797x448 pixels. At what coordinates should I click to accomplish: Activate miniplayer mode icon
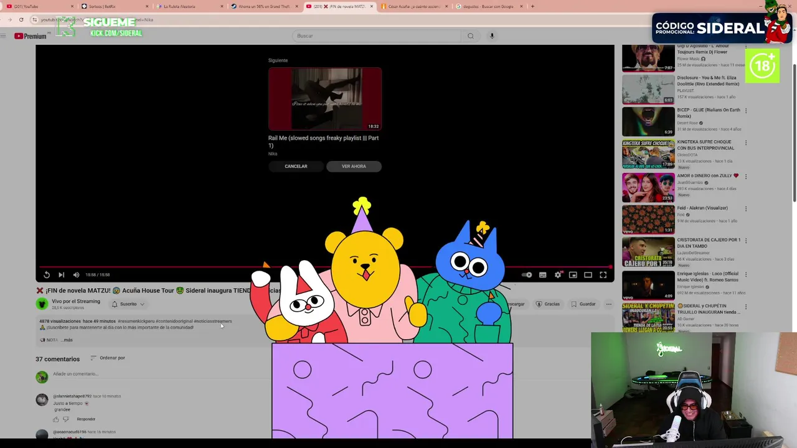pos(573,274)
